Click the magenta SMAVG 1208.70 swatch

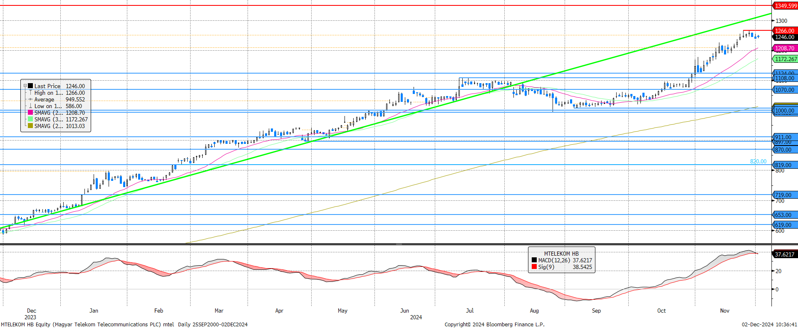pos(30,113)
